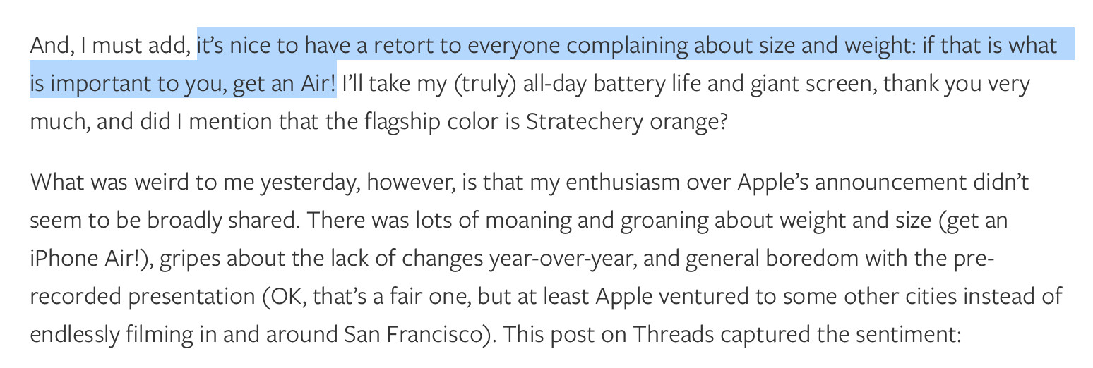Viewport: 1093px width, 368px height.
Task: Click the opening words "And, I must add"
Action: pos(111,47)
